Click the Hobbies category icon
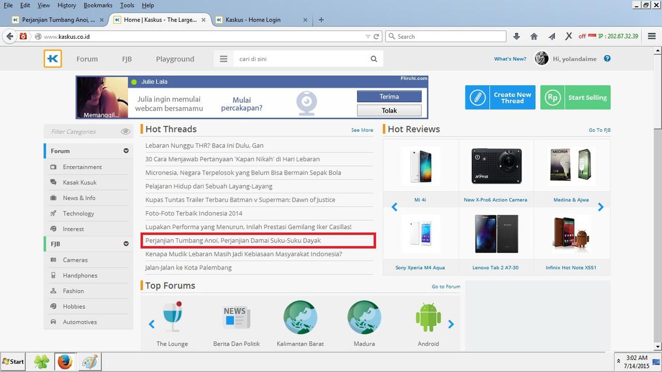Viewport: 662px width, 372px height. tap(53, 306)
